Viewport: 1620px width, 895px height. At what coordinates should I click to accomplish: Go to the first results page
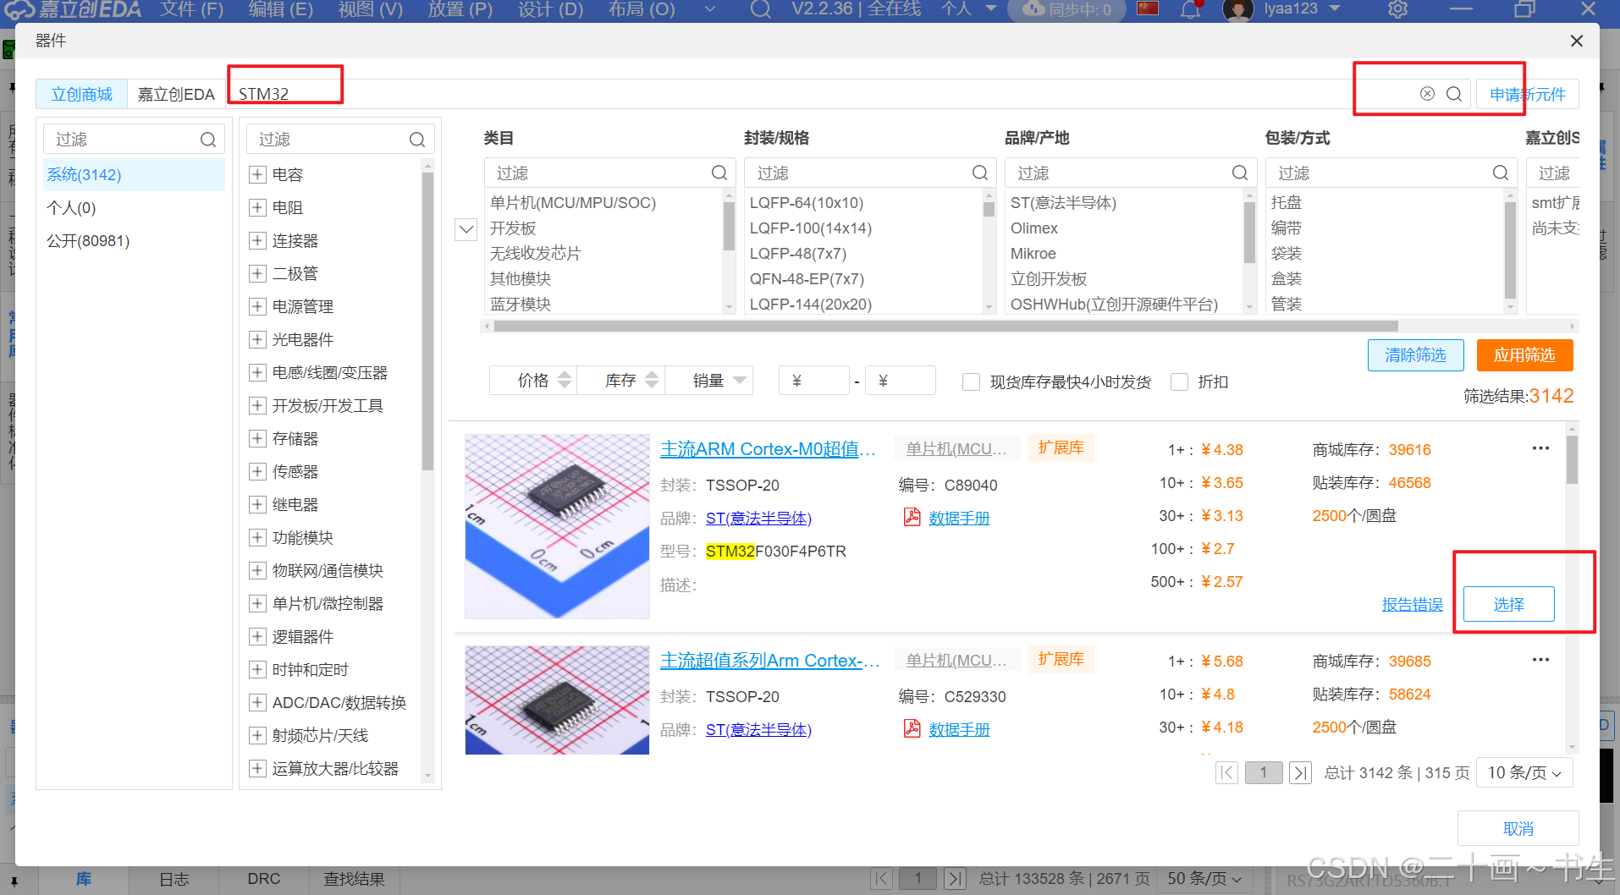point(1226,772)
